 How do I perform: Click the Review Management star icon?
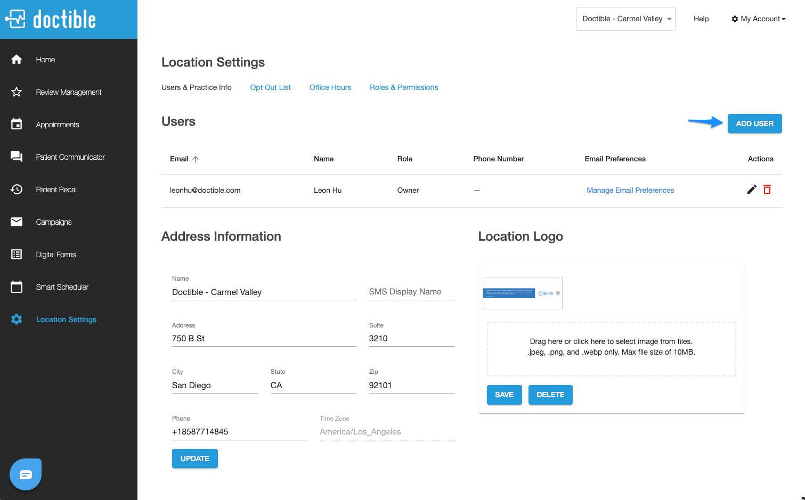pyautogui.click(x=17, y=92)
